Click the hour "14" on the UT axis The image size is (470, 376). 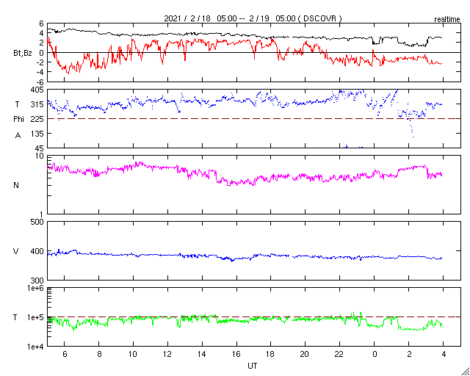click(x=203, y=355)
